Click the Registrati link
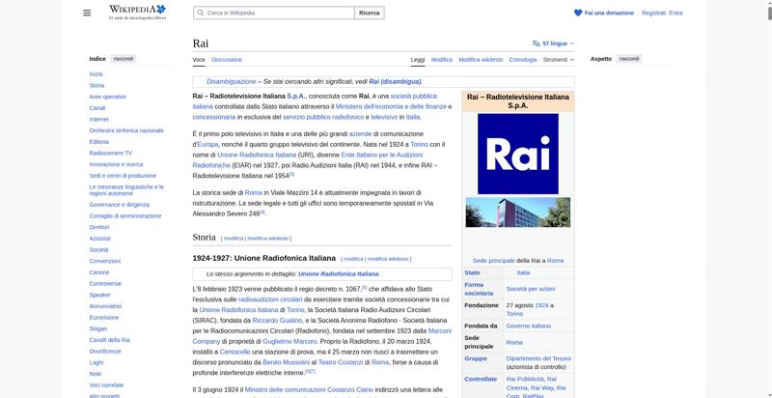This screenshot has height=398, width=772. click(x=653, y=13)
